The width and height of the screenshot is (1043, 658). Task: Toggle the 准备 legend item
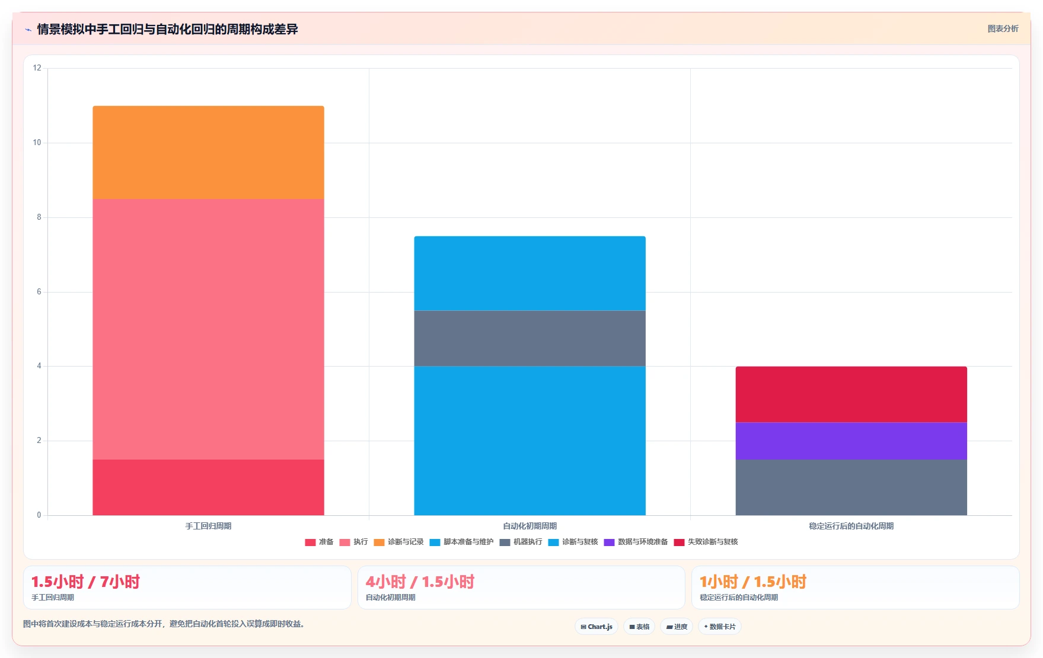click(319, 542)
